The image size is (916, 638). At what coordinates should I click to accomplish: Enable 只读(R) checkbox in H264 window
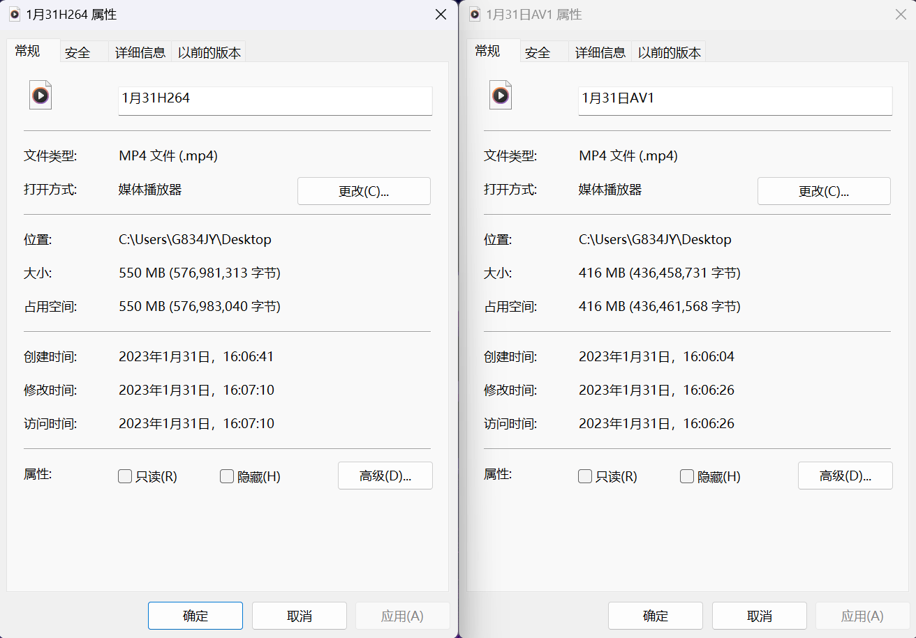125,476
